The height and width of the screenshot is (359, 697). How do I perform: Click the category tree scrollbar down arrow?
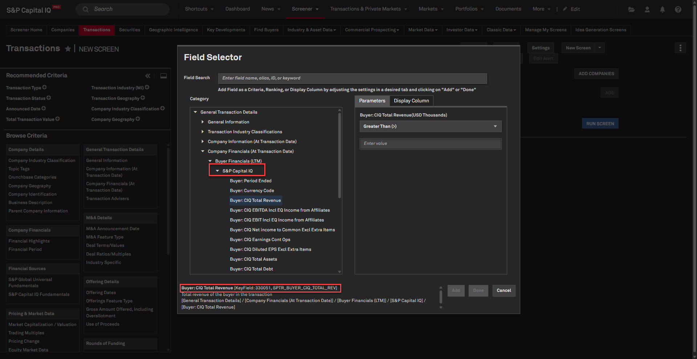click(340, 272)
